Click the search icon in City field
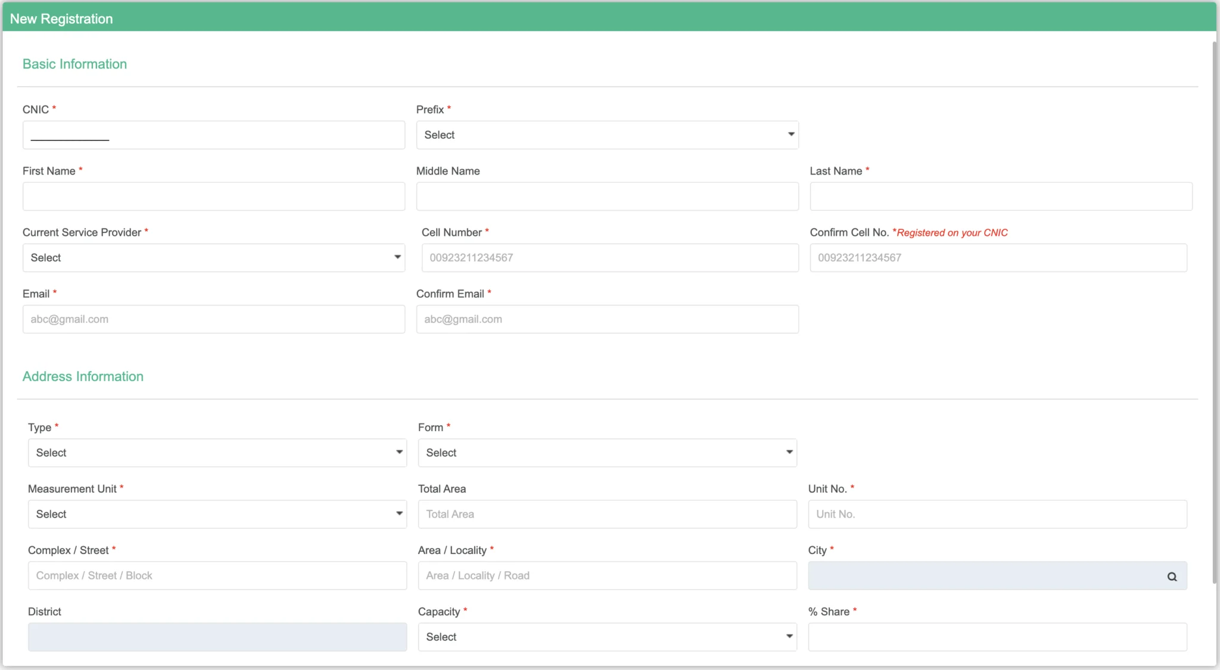This screenshot has width=1220, height=670. 1171,576
